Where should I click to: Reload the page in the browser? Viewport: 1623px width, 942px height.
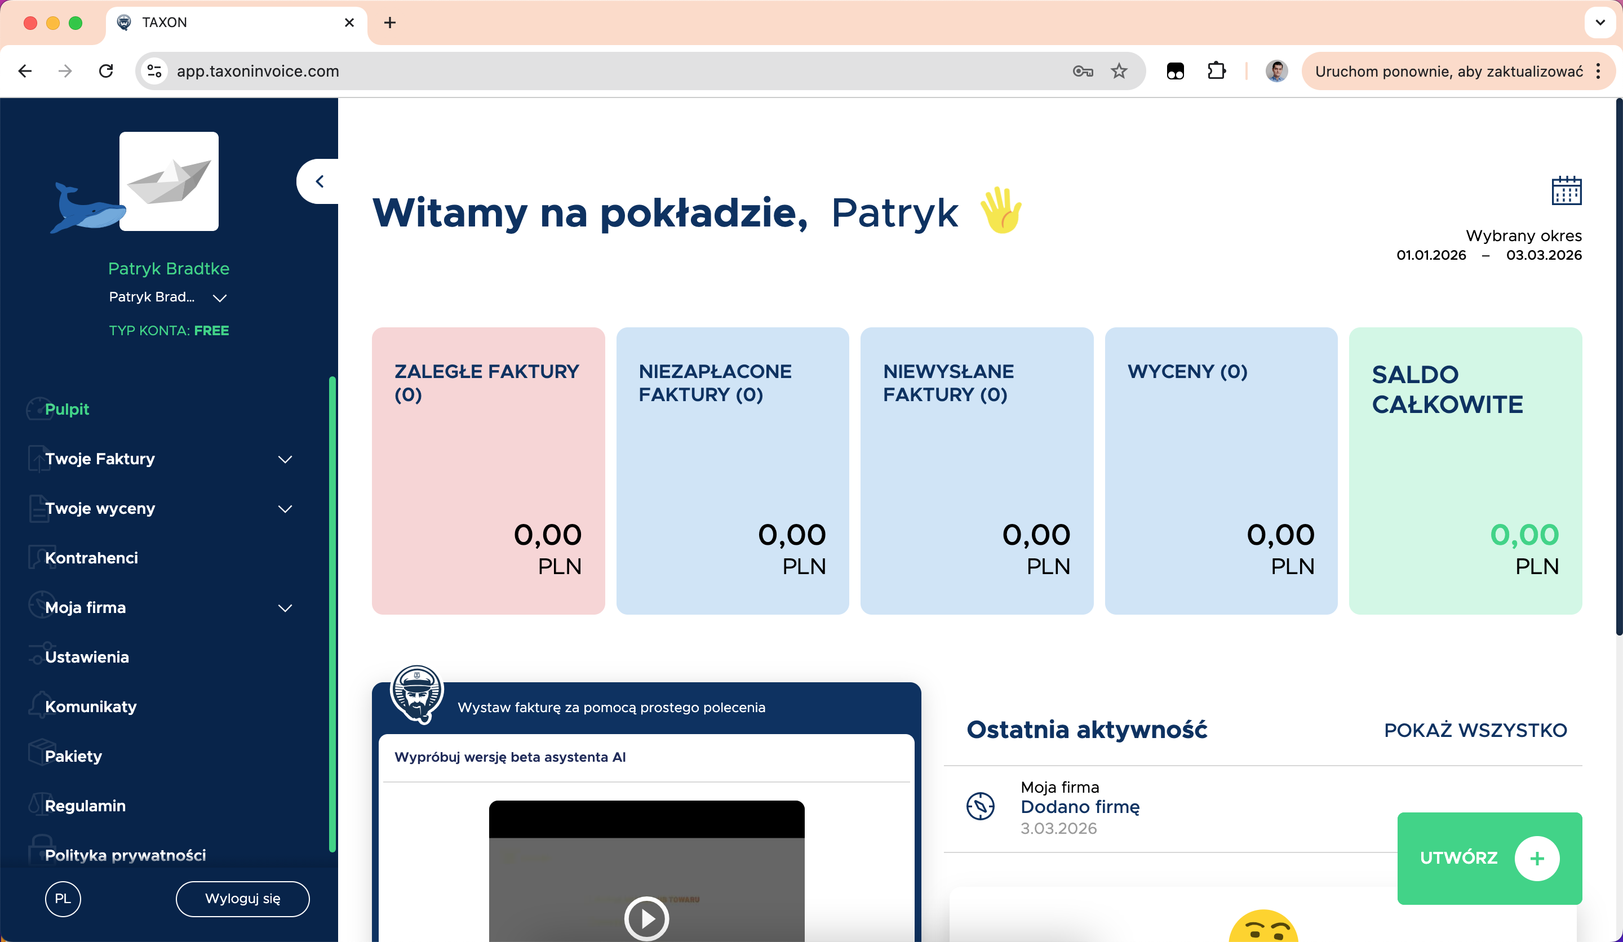tap(107, 71)
